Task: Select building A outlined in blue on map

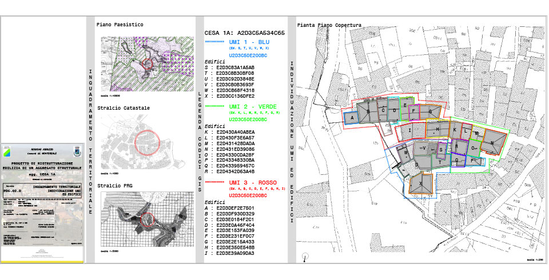Action: pos(352,118)
